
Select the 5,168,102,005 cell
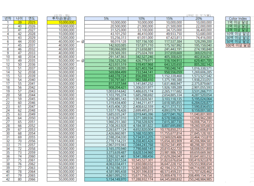tap(141, 134)
